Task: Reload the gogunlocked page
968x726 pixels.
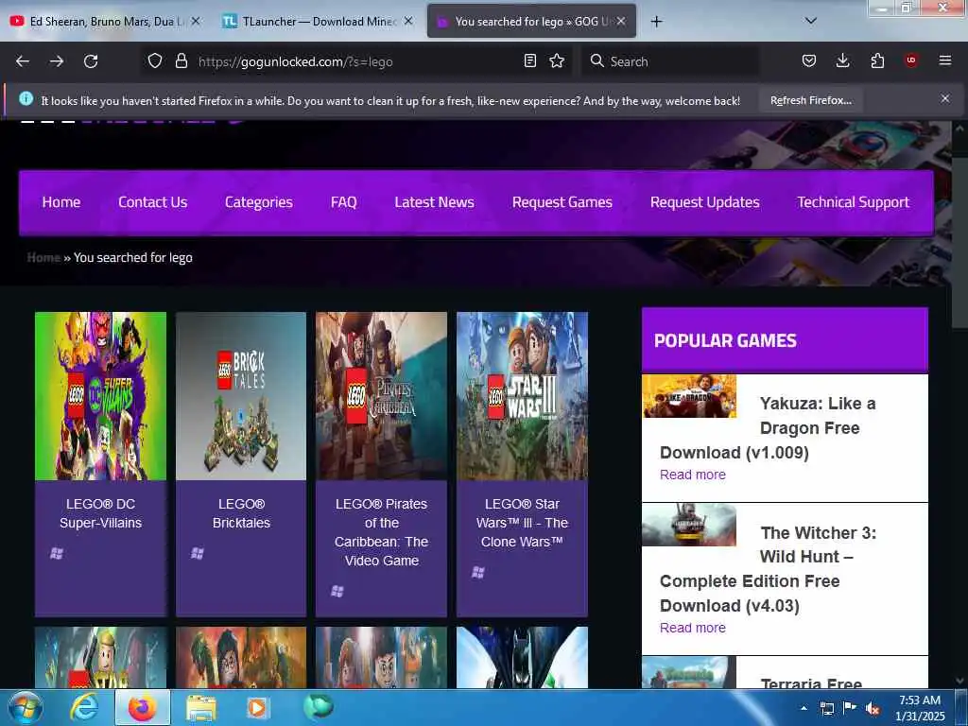Action: point(91,61)
